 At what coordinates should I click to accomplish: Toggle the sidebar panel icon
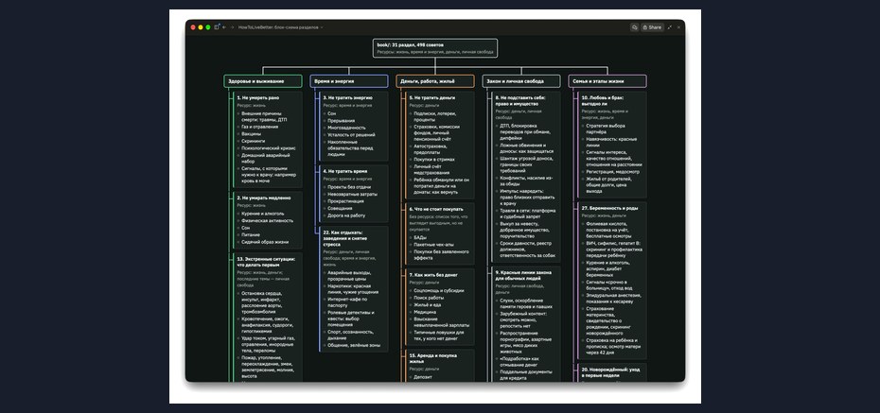coord(217,26)
